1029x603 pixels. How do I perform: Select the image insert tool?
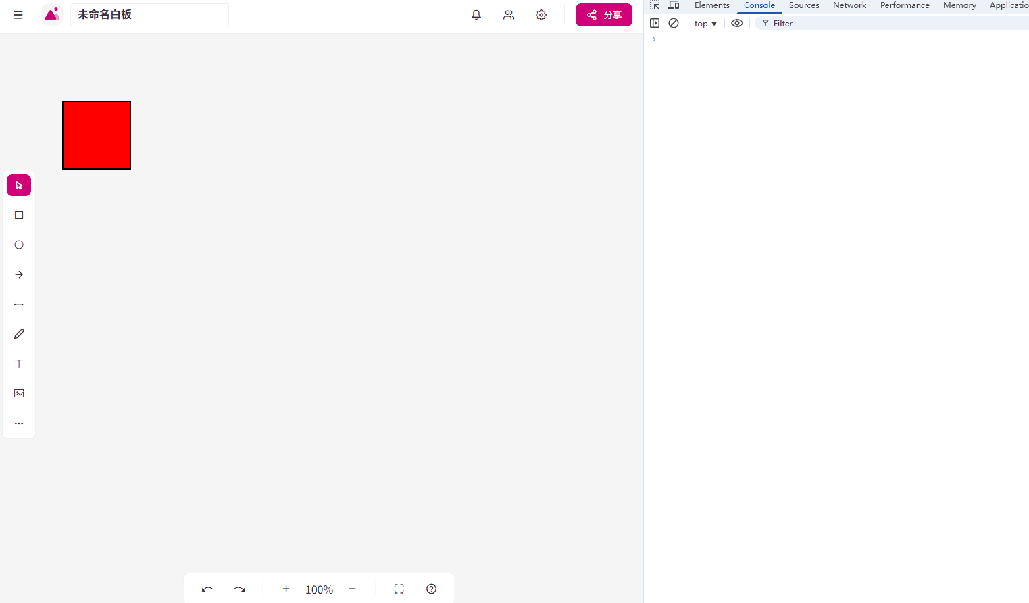point(19,393)
